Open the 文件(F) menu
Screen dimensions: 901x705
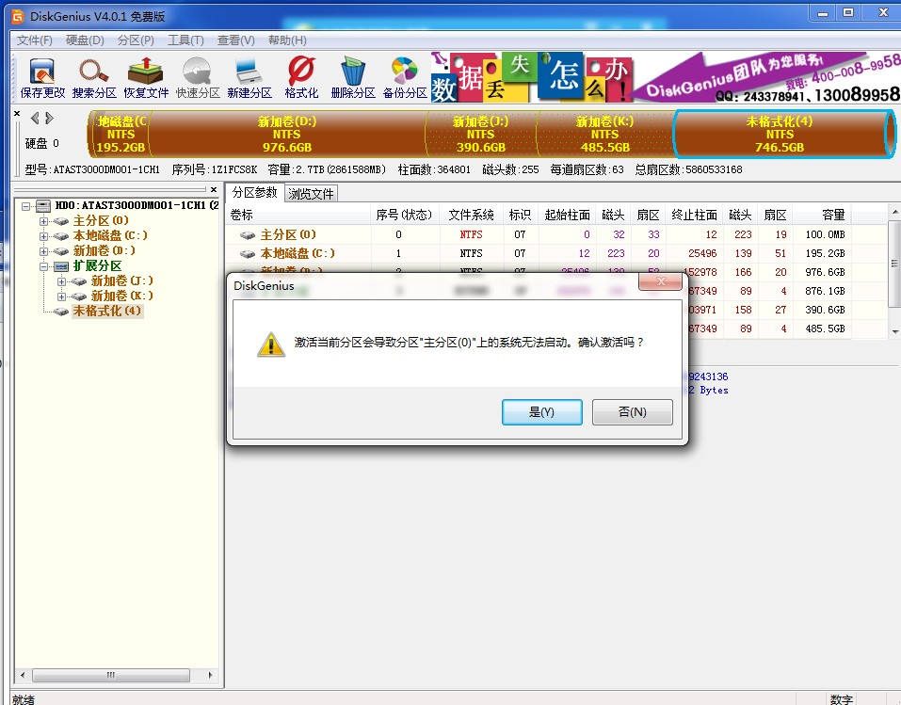[35, 40]
